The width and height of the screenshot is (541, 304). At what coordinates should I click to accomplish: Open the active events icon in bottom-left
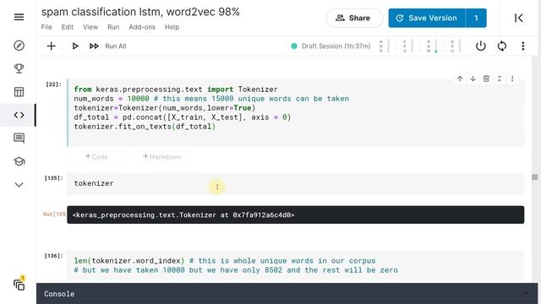point(19,285)
